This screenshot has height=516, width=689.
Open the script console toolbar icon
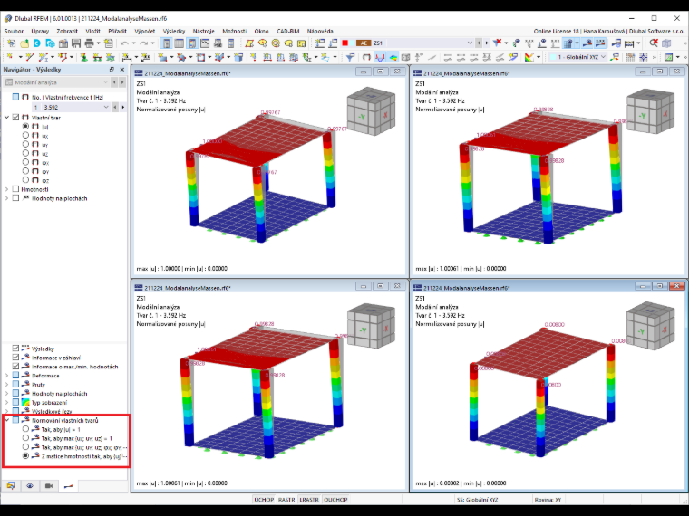[205, 43]
